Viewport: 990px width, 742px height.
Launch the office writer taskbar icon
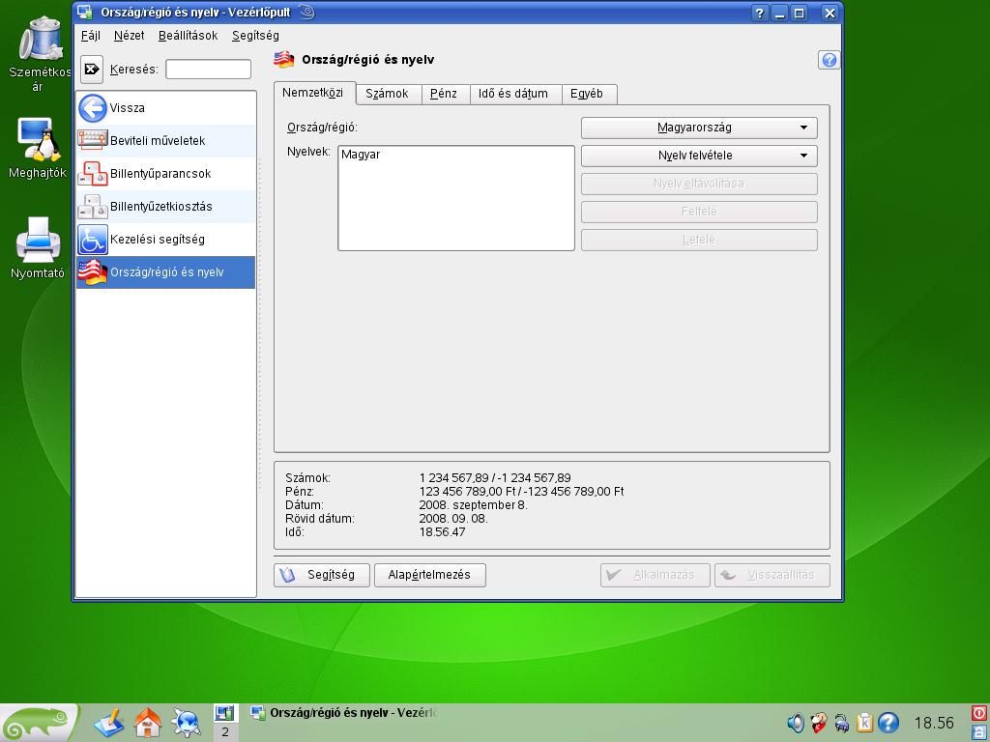109,723
